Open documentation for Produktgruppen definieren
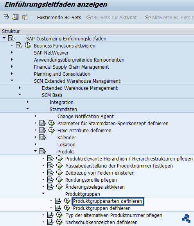The image size is (194, 226). [x=58, y=208]
